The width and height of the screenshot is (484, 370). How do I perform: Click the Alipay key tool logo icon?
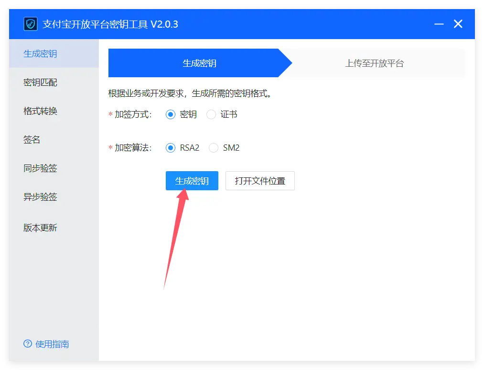[x=31, y=24]
